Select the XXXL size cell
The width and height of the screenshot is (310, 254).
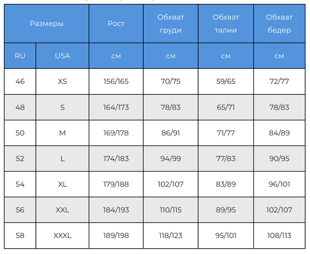click(x=62, y=236)
